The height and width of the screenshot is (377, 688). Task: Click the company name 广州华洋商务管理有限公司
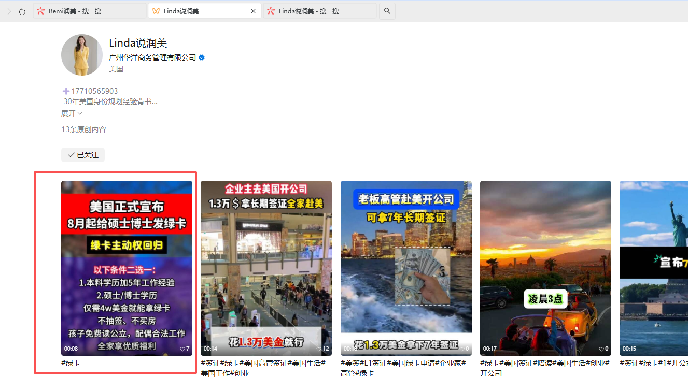152,57
